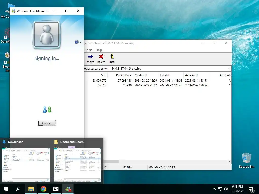Sort by the Created column header
The width and height of the screenshot is (259, 194).
click(x=165, y=75)
